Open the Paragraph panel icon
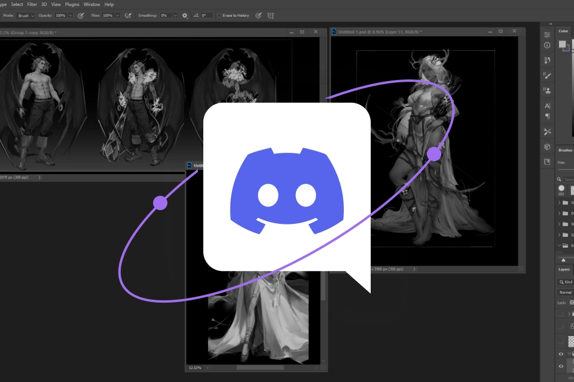Screen dimensions: 574x382 point(547,116)
